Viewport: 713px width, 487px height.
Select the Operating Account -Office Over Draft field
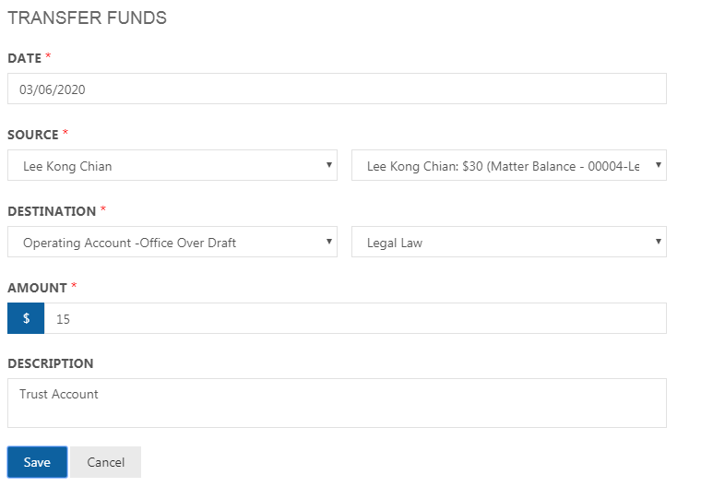click(x=172, y=242)
